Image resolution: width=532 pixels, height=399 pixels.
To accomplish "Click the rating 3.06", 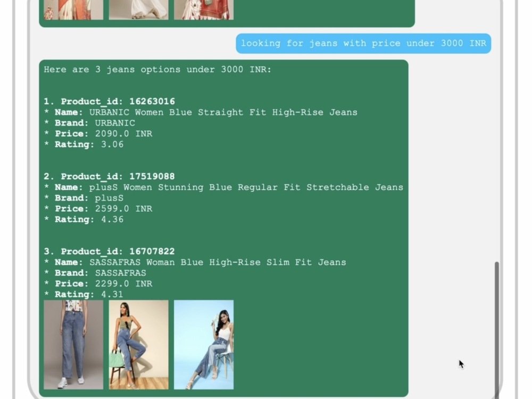I will tap(112, 144).
